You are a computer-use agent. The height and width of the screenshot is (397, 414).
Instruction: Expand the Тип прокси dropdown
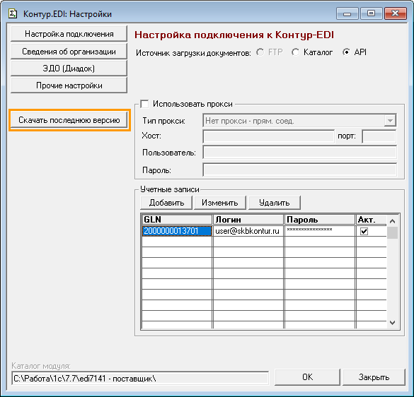(390, 121)
